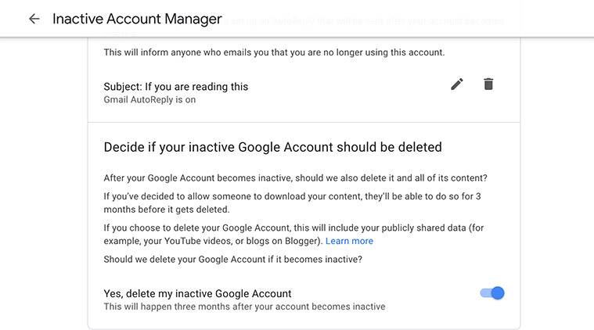
Task: Click the 'This will happen three months' description
Action: tap(244, 307)
